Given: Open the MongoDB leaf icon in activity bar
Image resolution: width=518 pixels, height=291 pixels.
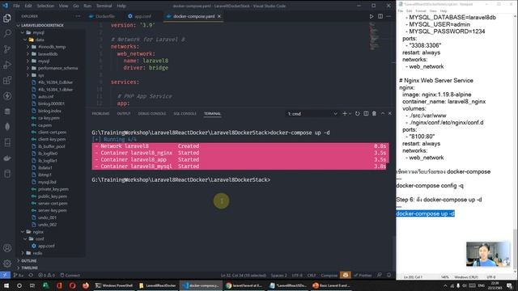Looking at the screenshot, I should [x=7, y=127].
